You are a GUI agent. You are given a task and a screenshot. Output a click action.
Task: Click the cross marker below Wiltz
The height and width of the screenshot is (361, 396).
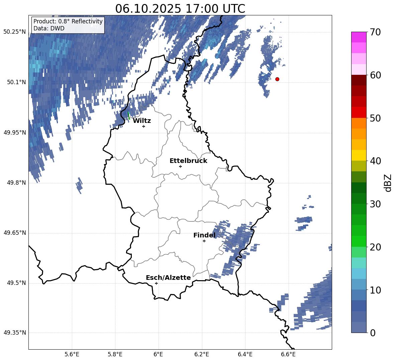point(144,126)
